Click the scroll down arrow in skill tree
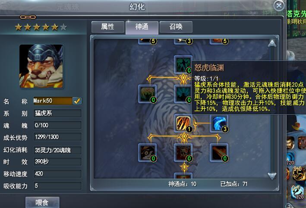 coord(272,175)
